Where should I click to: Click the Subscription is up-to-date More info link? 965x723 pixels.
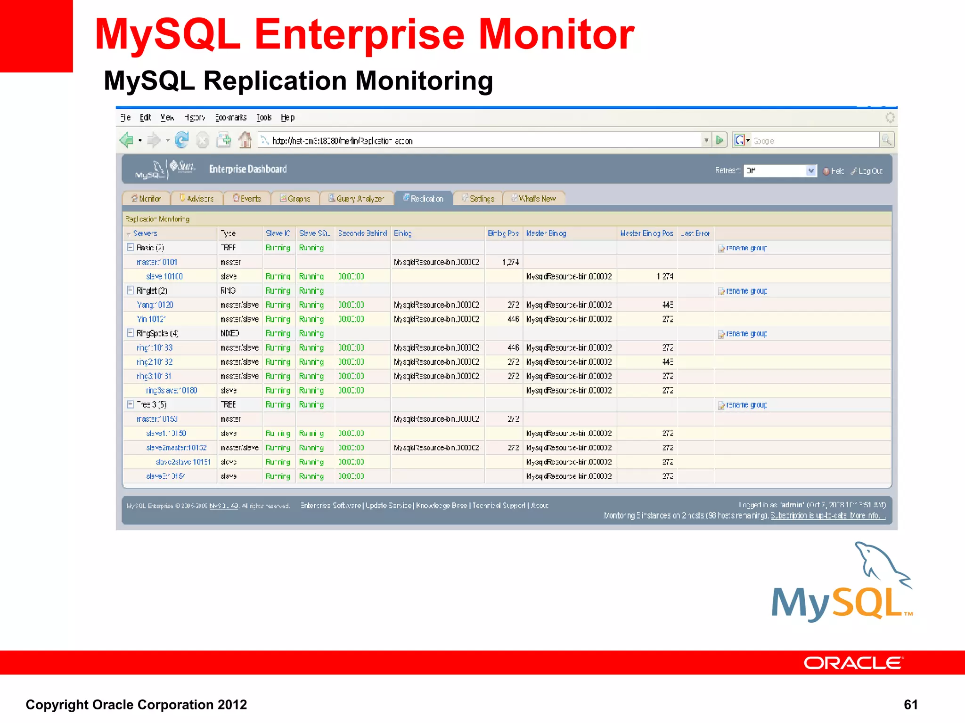[x=828, y=516]
